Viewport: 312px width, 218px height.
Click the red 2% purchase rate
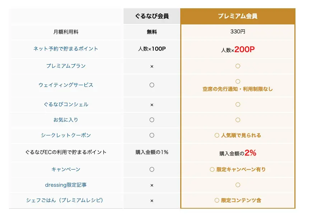250,153
